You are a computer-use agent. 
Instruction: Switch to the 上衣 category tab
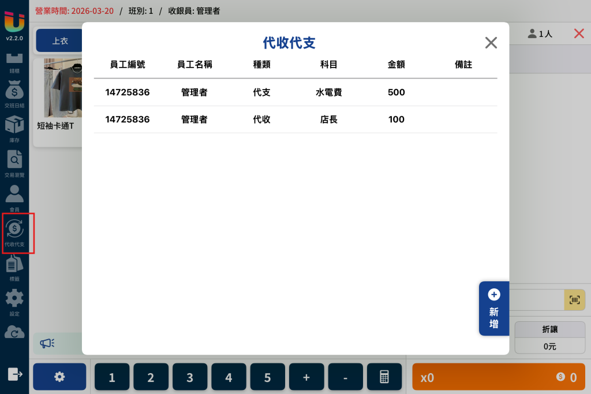pos(59,40)
